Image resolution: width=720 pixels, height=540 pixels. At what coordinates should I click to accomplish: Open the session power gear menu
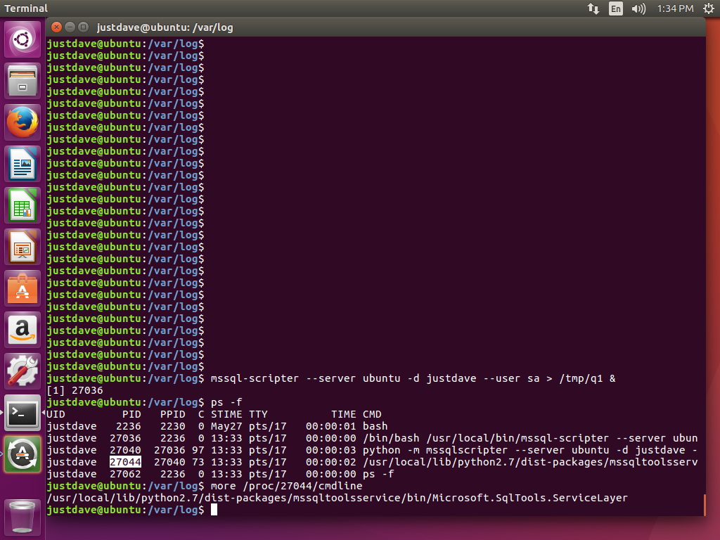708,8
